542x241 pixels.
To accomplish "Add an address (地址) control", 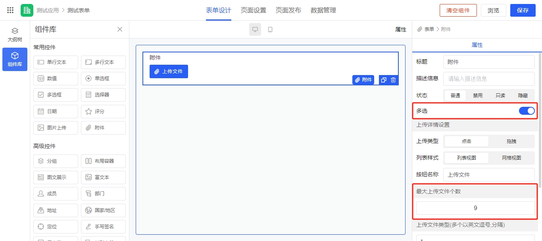I will point(56,210).
